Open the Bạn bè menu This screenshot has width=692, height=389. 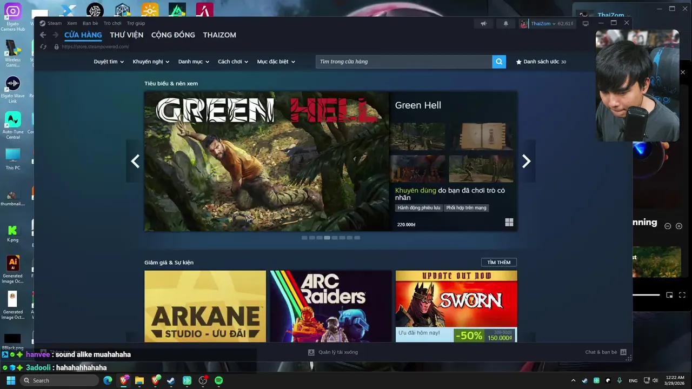(90, 23)
